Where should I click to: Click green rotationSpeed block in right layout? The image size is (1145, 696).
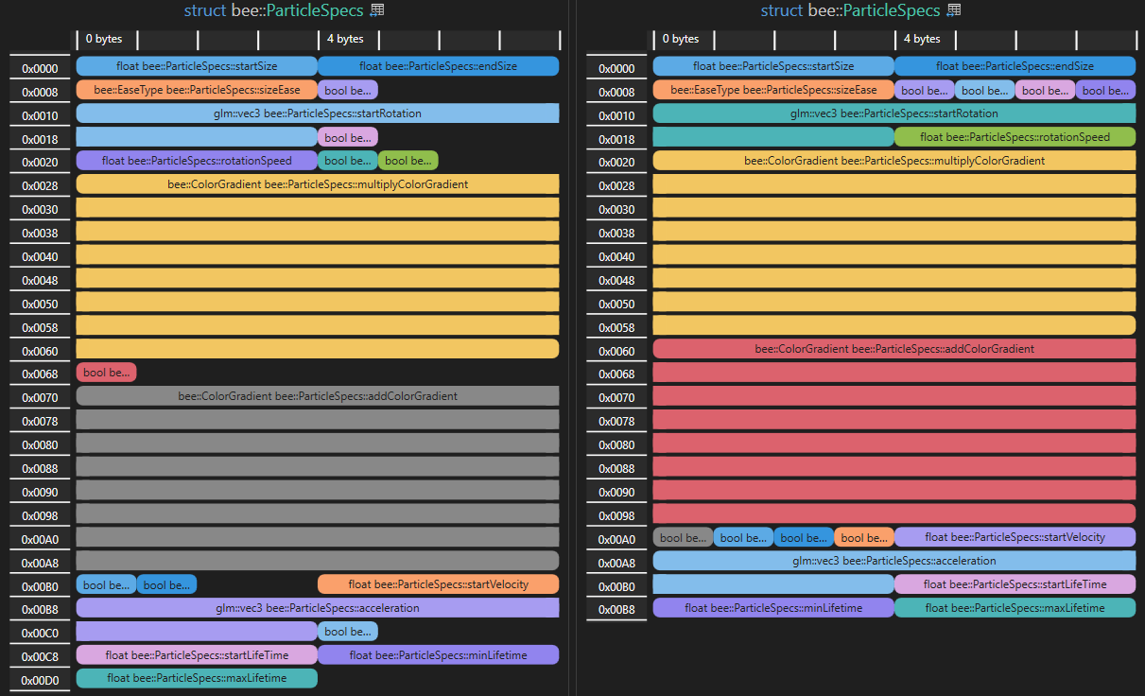click(1015, 137)
